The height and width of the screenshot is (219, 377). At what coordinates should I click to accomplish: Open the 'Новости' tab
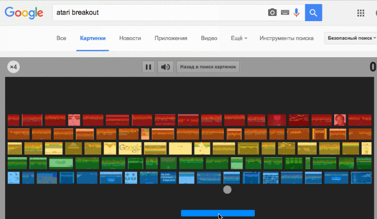130,38
